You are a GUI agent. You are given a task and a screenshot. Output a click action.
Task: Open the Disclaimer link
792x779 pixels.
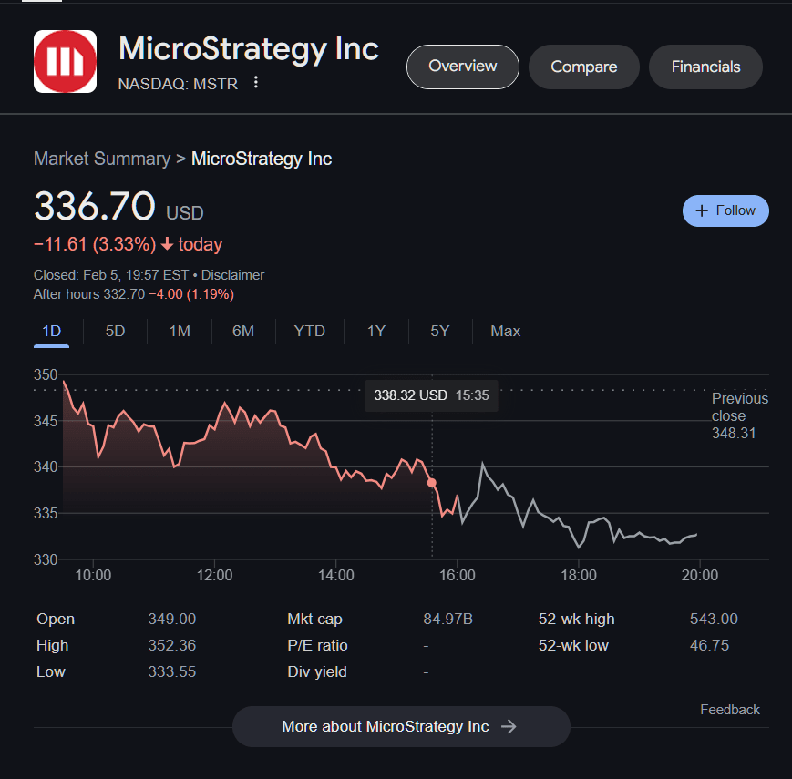(232, 274)
